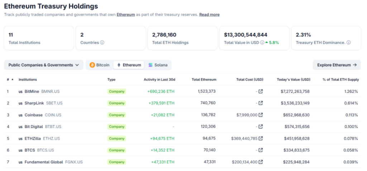Click the Explore Ethereum button
Image resolution: width=367 pixels, height=171 pixels.
click(x=337, y=65)
